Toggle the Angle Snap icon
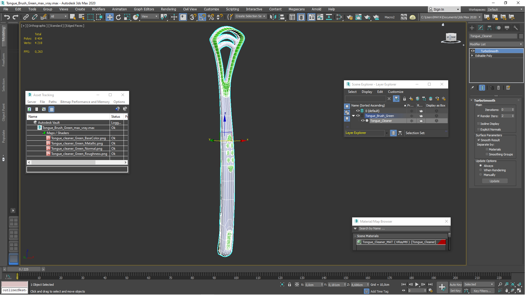The image size is (525, 295). (202, 17)
